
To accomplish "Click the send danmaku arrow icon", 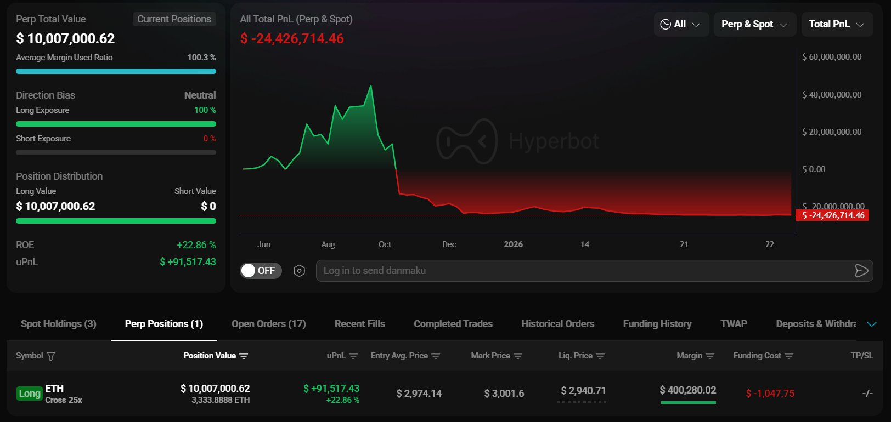I will [x=861, y=271].
